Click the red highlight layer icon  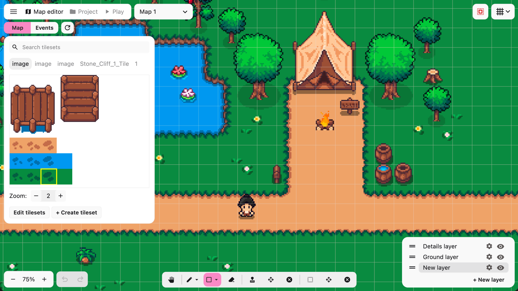click(x=480, y=12)
